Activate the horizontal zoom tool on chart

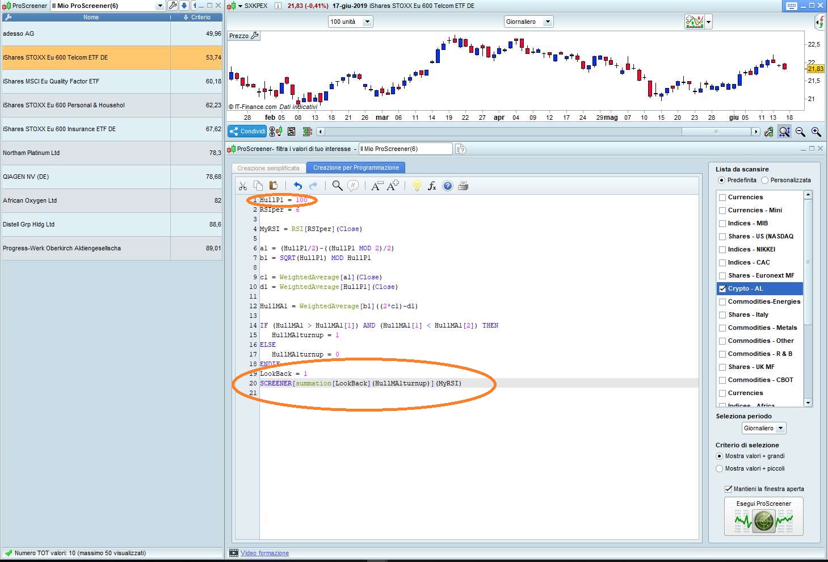tap(784, 132)
